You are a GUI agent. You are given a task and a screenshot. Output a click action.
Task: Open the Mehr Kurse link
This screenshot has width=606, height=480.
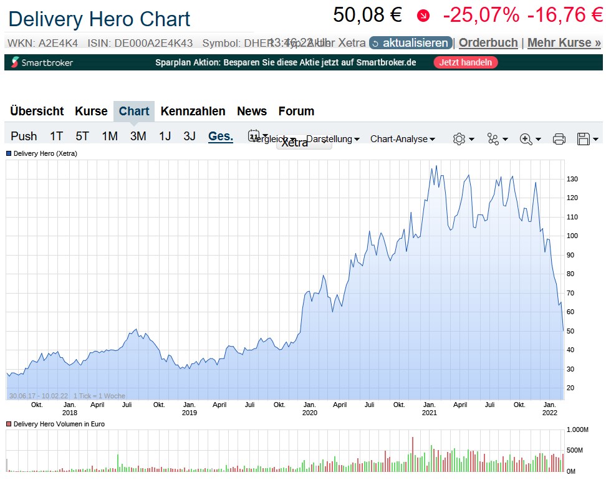click(x=564, y=42)
